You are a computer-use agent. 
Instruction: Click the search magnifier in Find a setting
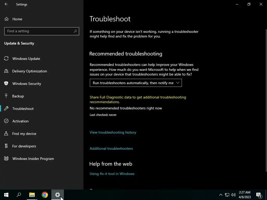point(75,31)
